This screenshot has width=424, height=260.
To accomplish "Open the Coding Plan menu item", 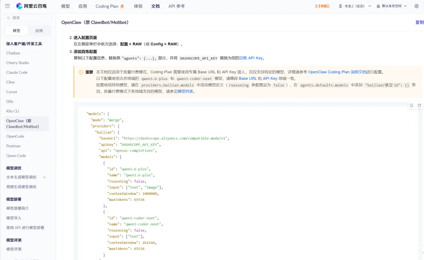I will [107, 6].
